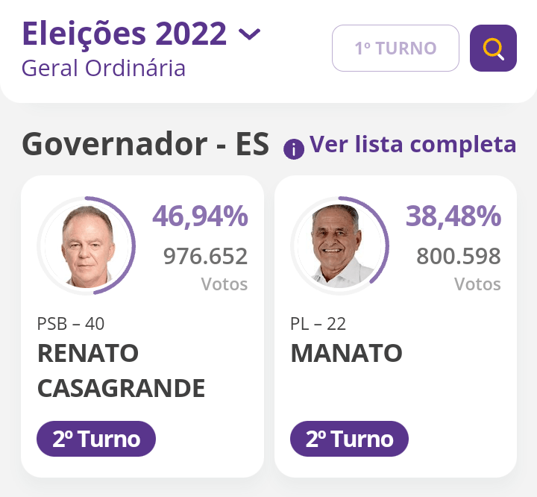Click the PL – 22 party label
This screenshot has height=497, width=537.
[x=318, y=324]
